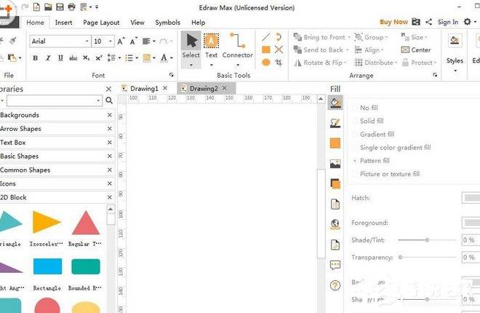Open the Symbols ribbon tab
This screenshot has height=313, width=480.
pos(167,23)
